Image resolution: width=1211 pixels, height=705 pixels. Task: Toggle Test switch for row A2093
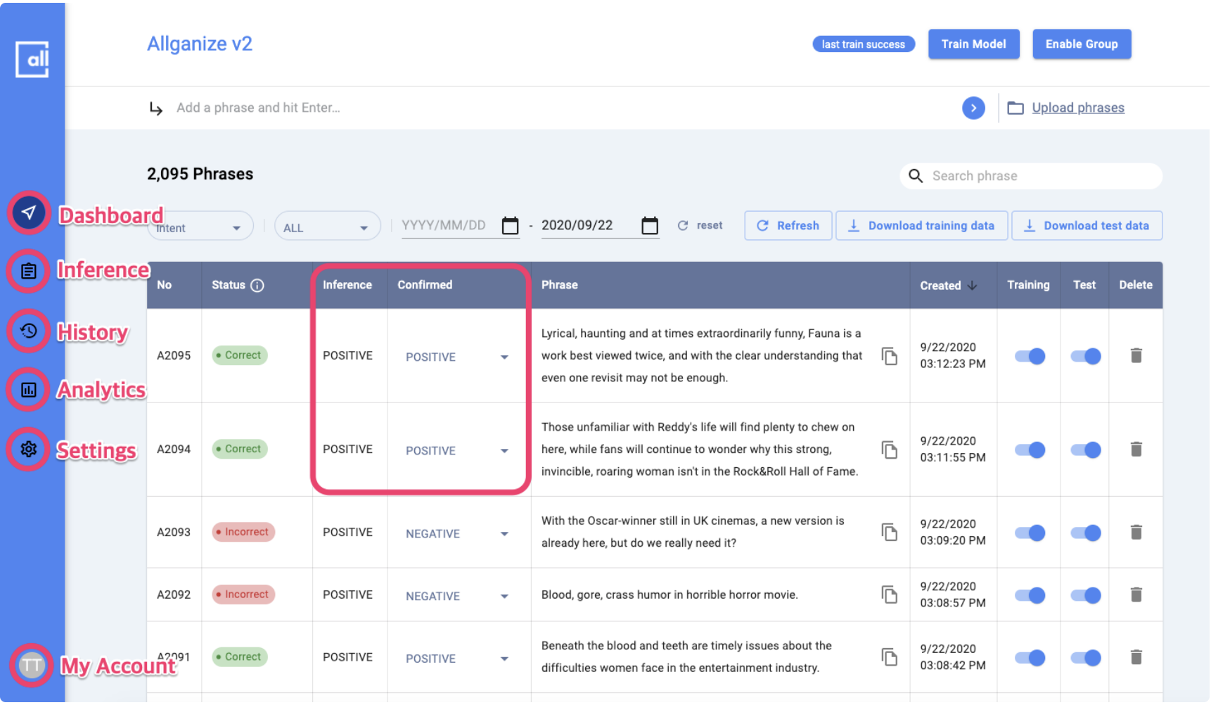pos(1085,533)
